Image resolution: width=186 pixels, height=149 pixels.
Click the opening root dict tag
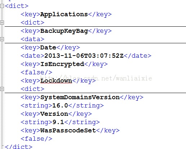[17, 6]
